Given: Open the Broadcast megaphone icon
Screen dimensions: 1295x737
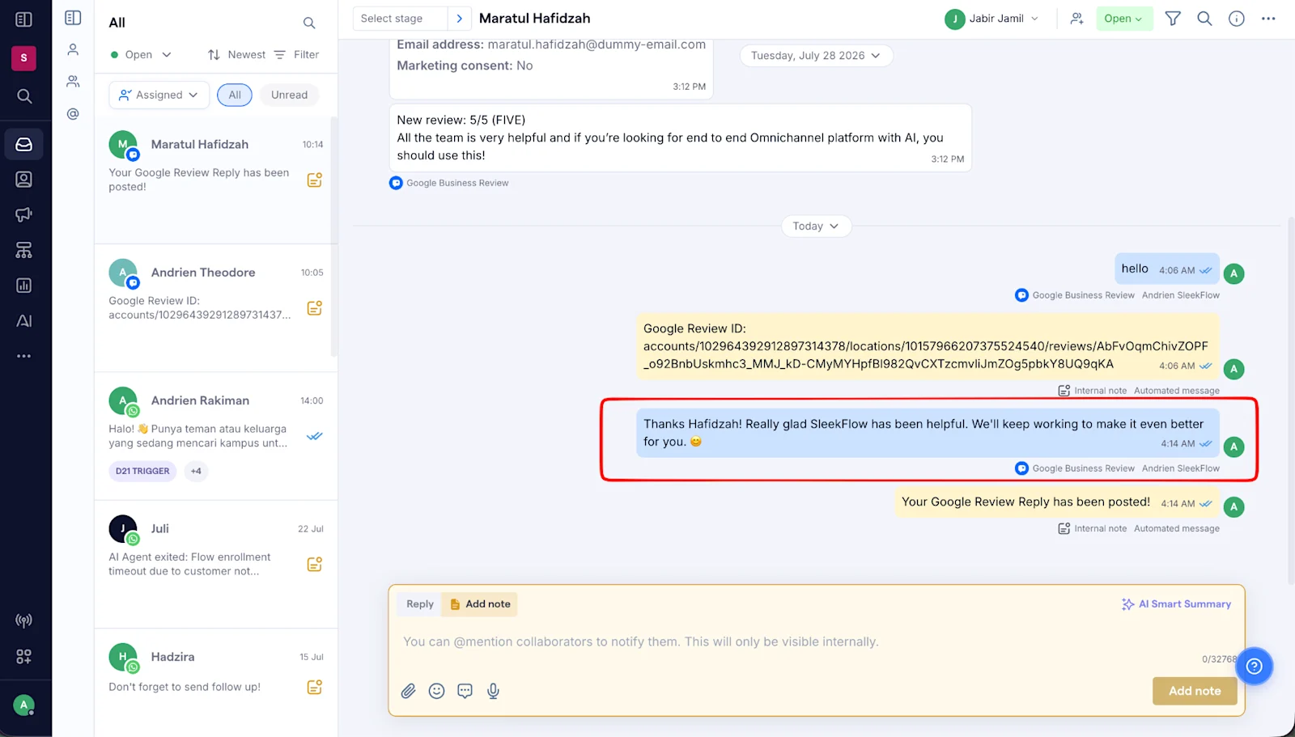Looking at the screenshot, I should click(x=24, y=214).
